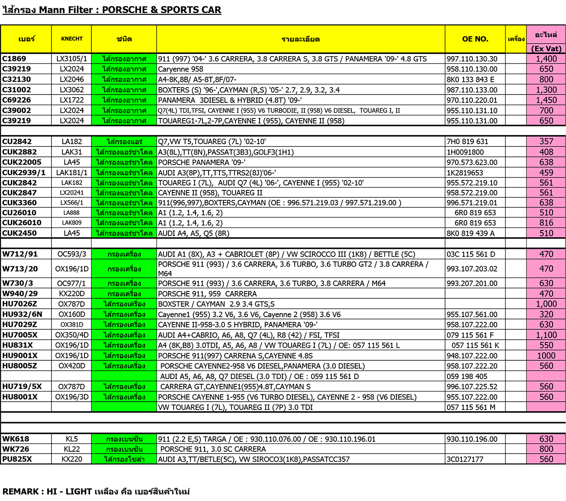566x501 pixels.
Task: Select Knecht code 'OX196/3D'
Action: (x=72, y=397)
